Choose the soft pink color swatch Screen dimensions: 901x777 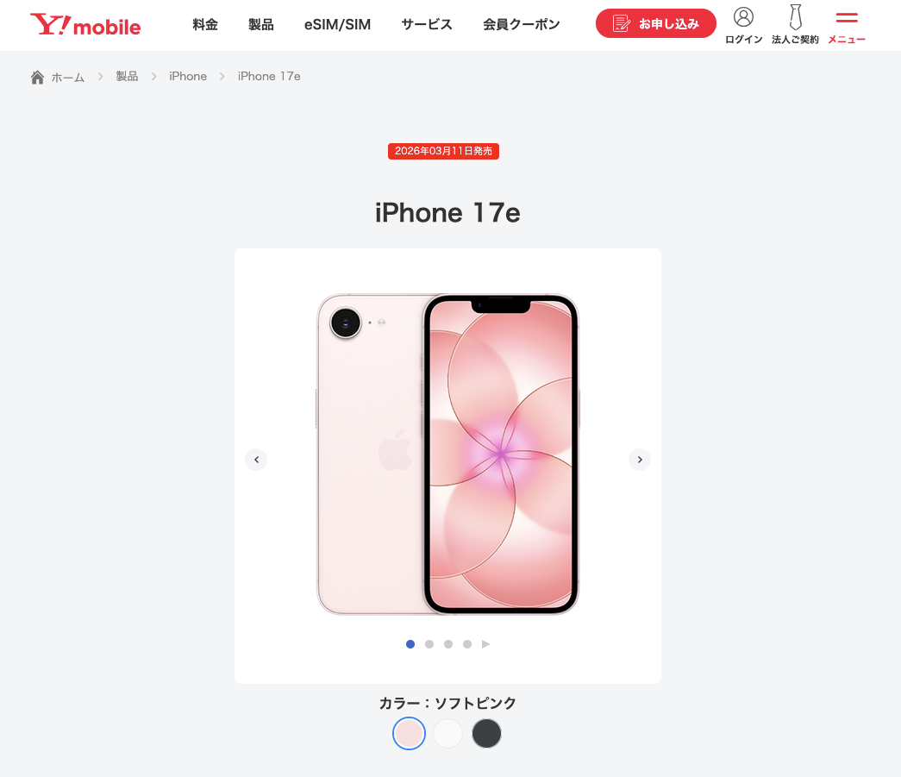coord(410,733)
